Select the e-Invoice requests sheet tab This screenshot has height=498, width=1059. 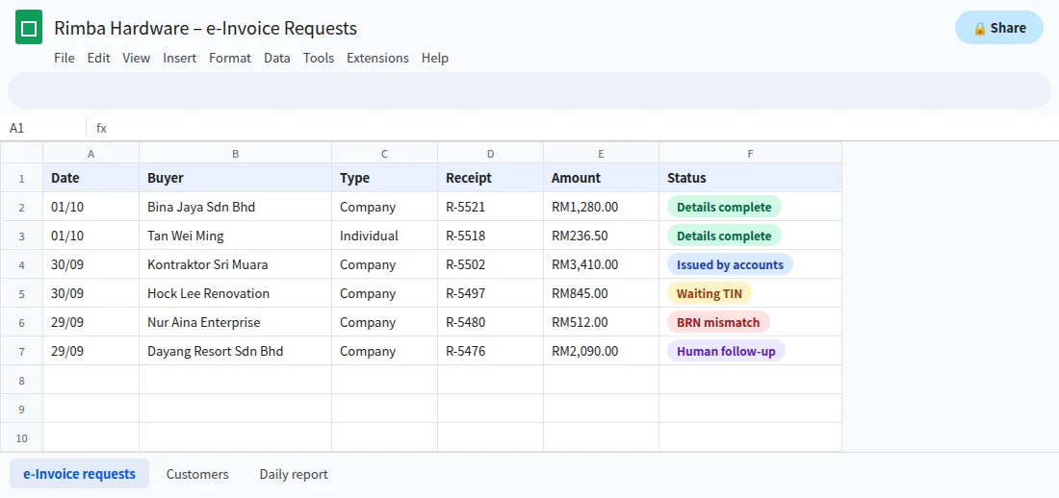pyautogui.click(x=80, y=474)
